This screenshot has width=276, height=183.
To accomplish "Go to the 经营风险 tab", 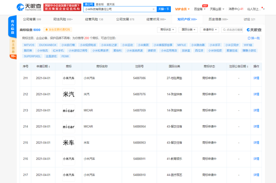I will click(x=94, y=19).
